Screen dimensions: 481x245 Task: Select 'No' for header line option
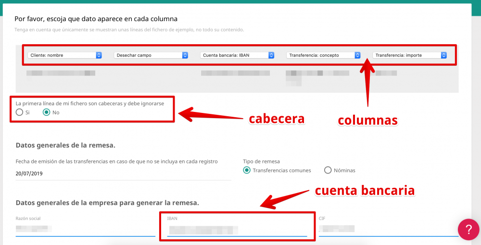click(x=47, y=112)
